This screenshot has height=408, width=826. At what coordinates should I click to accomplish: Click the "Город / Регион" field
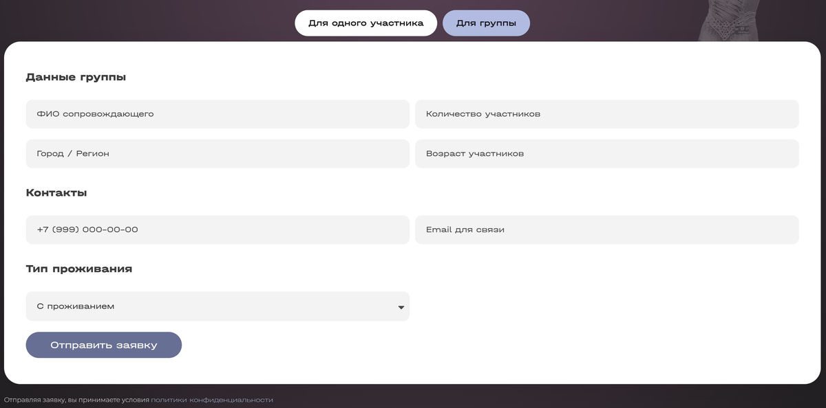[x=218, y=154]
